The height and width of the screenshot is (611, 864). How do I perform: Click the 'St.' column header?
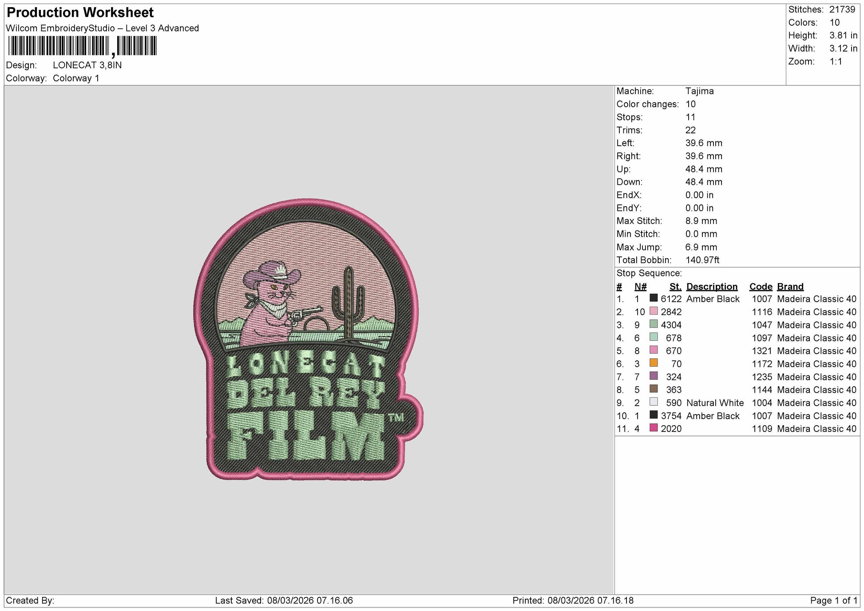coord(675,287)
